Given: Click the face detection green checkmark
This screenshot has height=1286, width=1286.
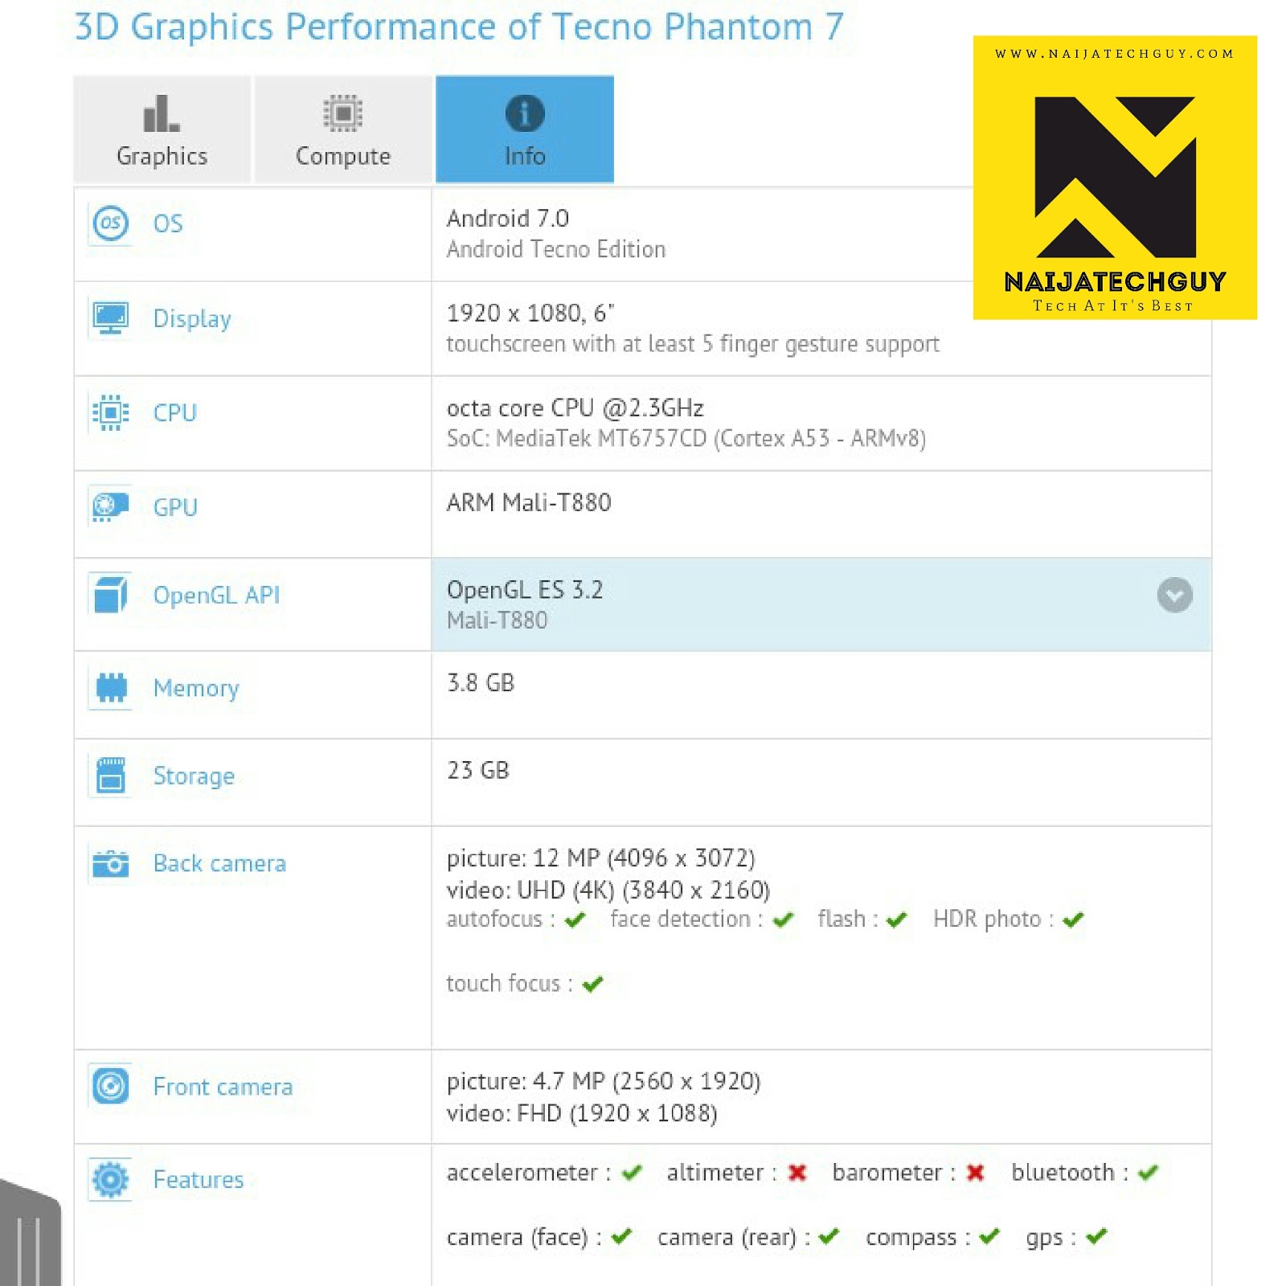Looking at the screenshot, I should tap(783, 919).
